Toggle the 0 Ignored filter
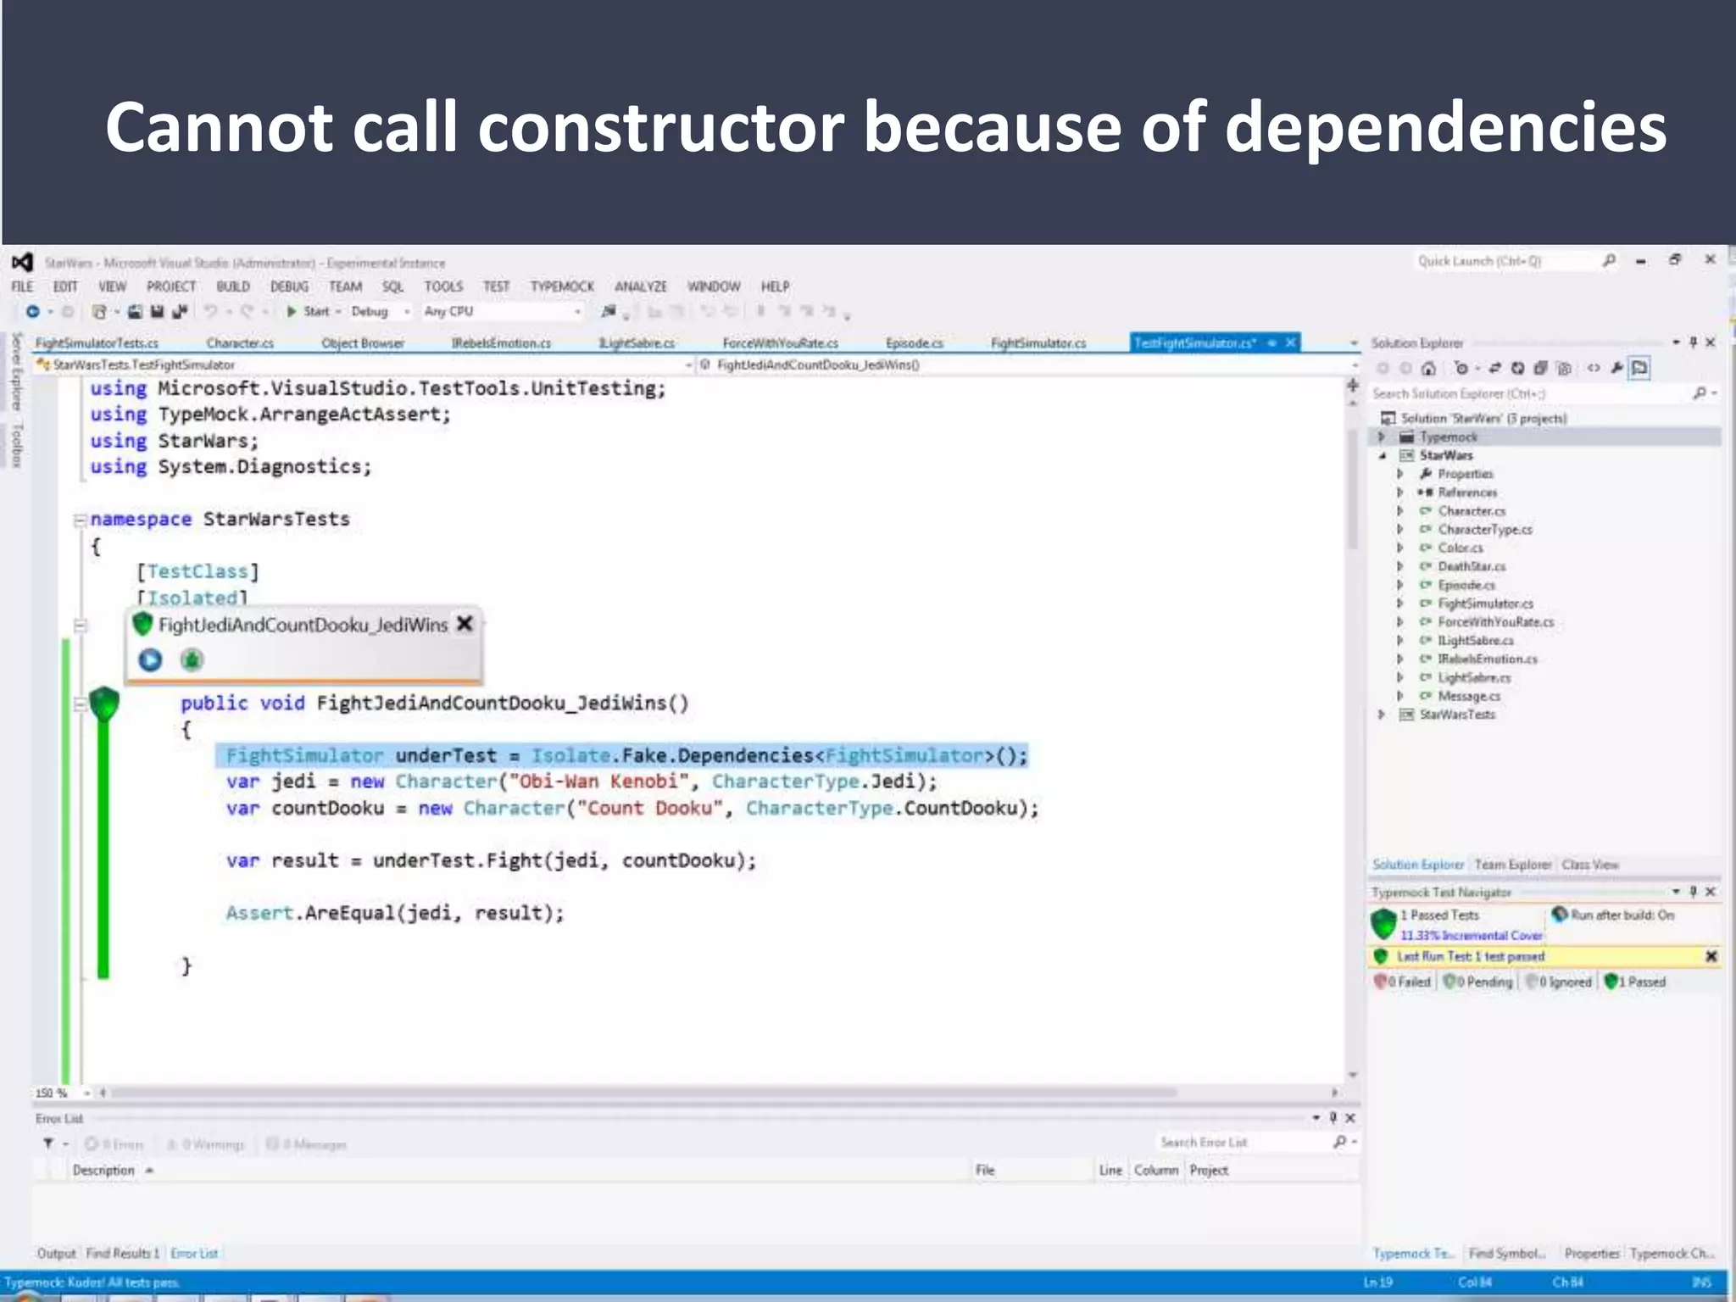Viewport: 1736px width, 1302px height. 1558,982
